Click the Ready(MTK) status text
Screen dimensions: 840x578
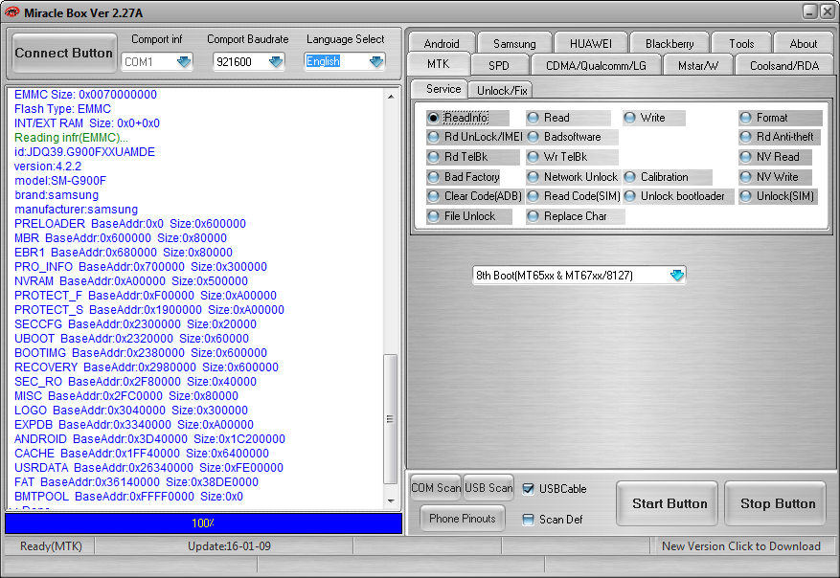point(51,545)
